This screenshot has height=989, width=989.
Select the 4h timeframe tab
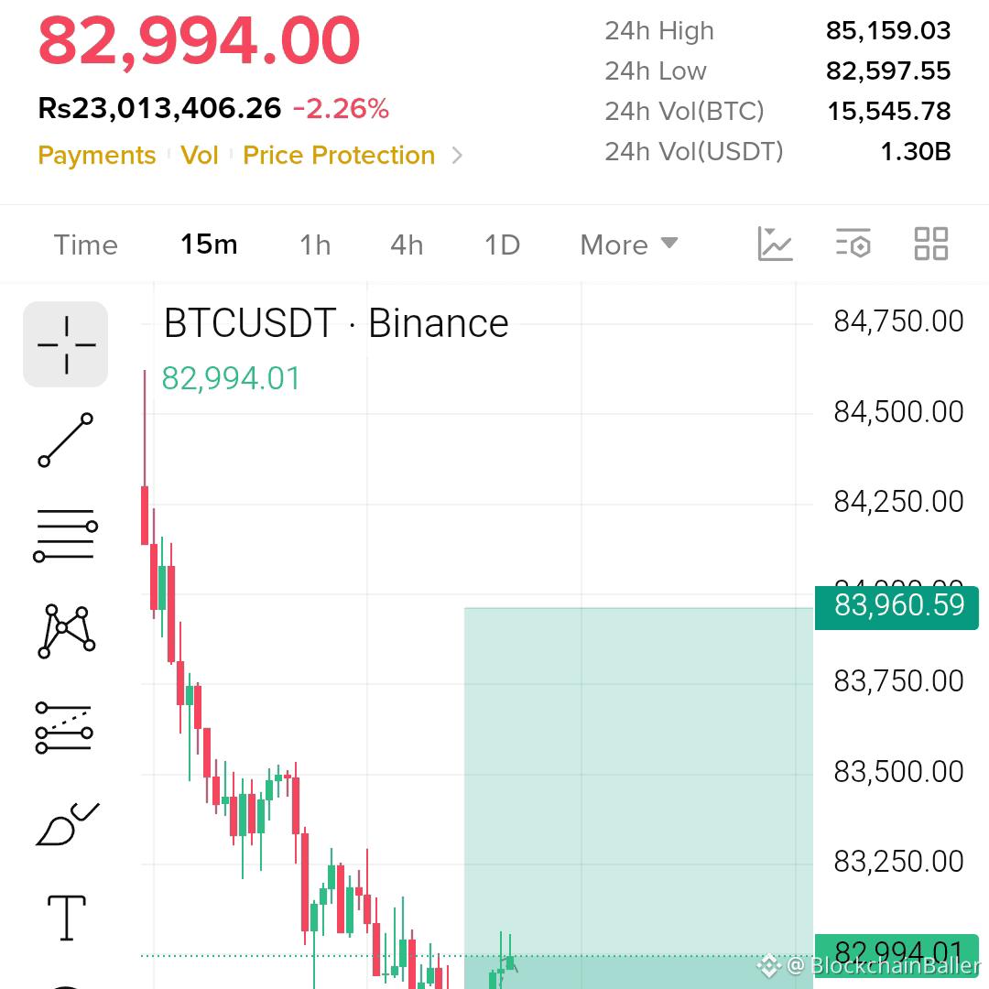[407, 245]
